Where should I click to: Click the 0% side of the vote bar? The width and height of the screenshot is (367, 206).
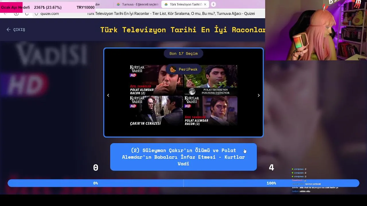tap(95, 183)
